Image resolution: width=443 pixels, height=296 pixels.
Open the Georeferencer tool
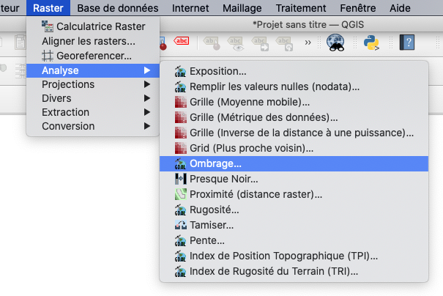pos(86,55)
